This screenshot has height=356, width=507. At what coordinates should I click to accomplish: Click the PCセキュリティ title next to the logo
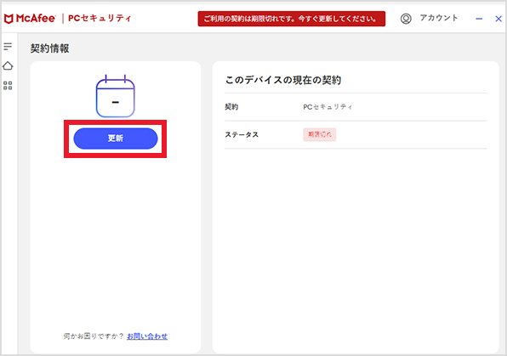click(100, 18)
